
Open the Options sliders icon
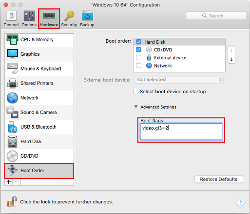click(x=29, y=16)
